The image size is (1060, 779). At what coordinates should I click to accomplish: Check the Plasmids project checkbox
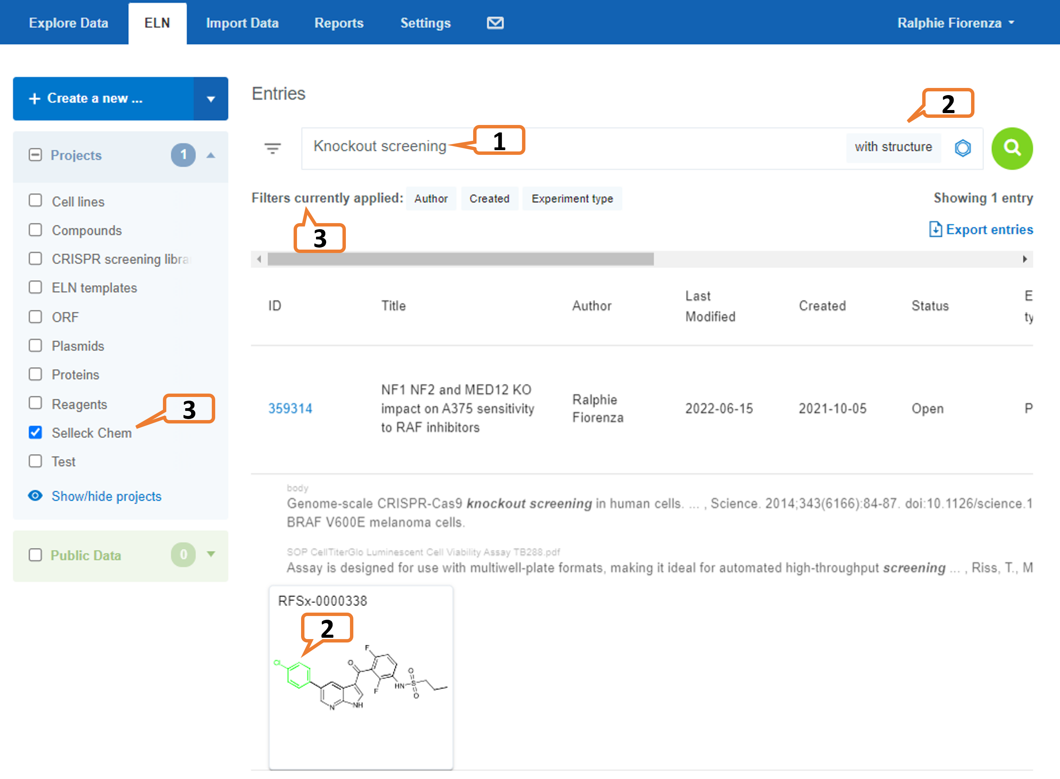coord(35,345)
